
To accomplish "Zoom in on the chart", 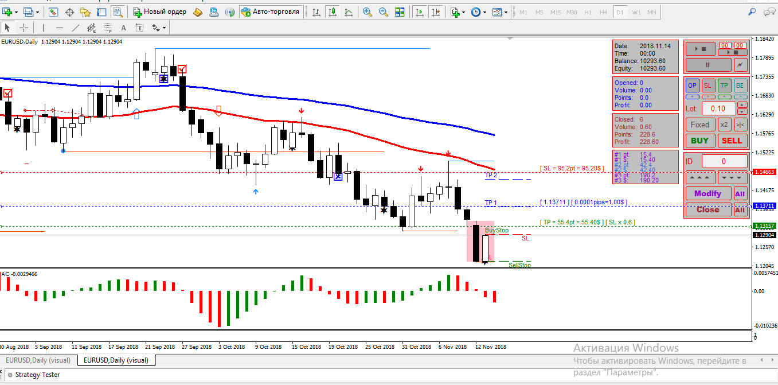I will point(368,11).
